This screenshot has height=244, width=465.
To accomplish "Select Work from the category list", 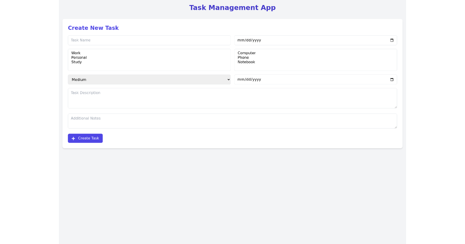I will point(76,53).
